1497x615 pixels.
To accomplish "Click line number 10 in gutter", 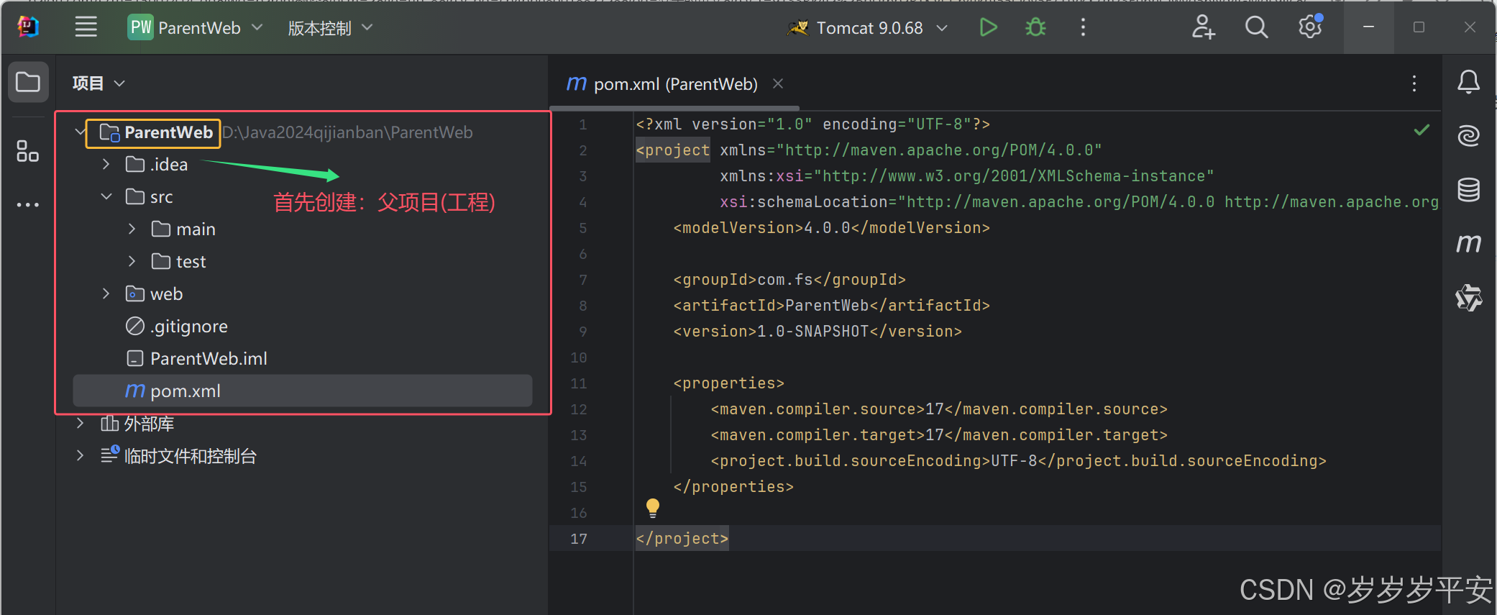I will [x=579, y=357].
